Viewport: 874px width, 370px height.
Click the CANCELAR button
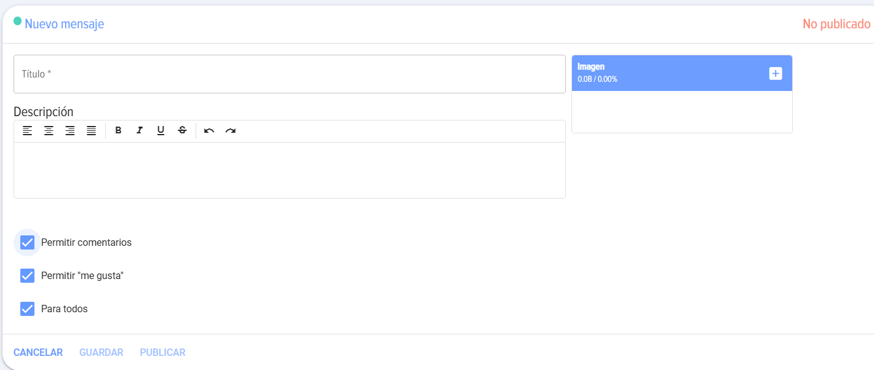(x=38, y=352)
